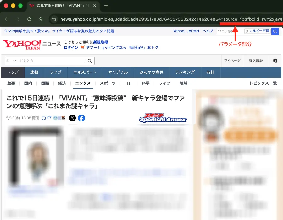Click the マイページ button
This screenshot has height=220, width=283.
232,61
